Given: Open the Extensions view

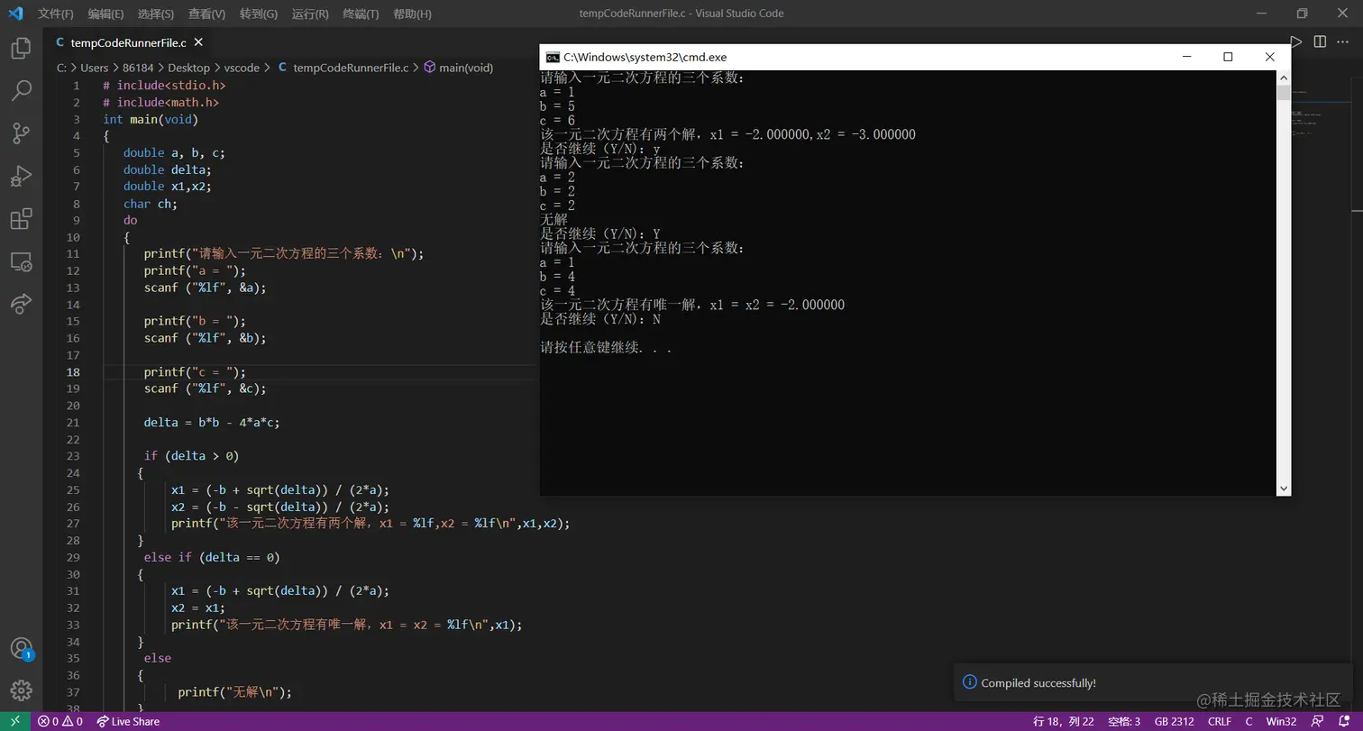Looking at the screenshot, I should [x=21, y=219].
